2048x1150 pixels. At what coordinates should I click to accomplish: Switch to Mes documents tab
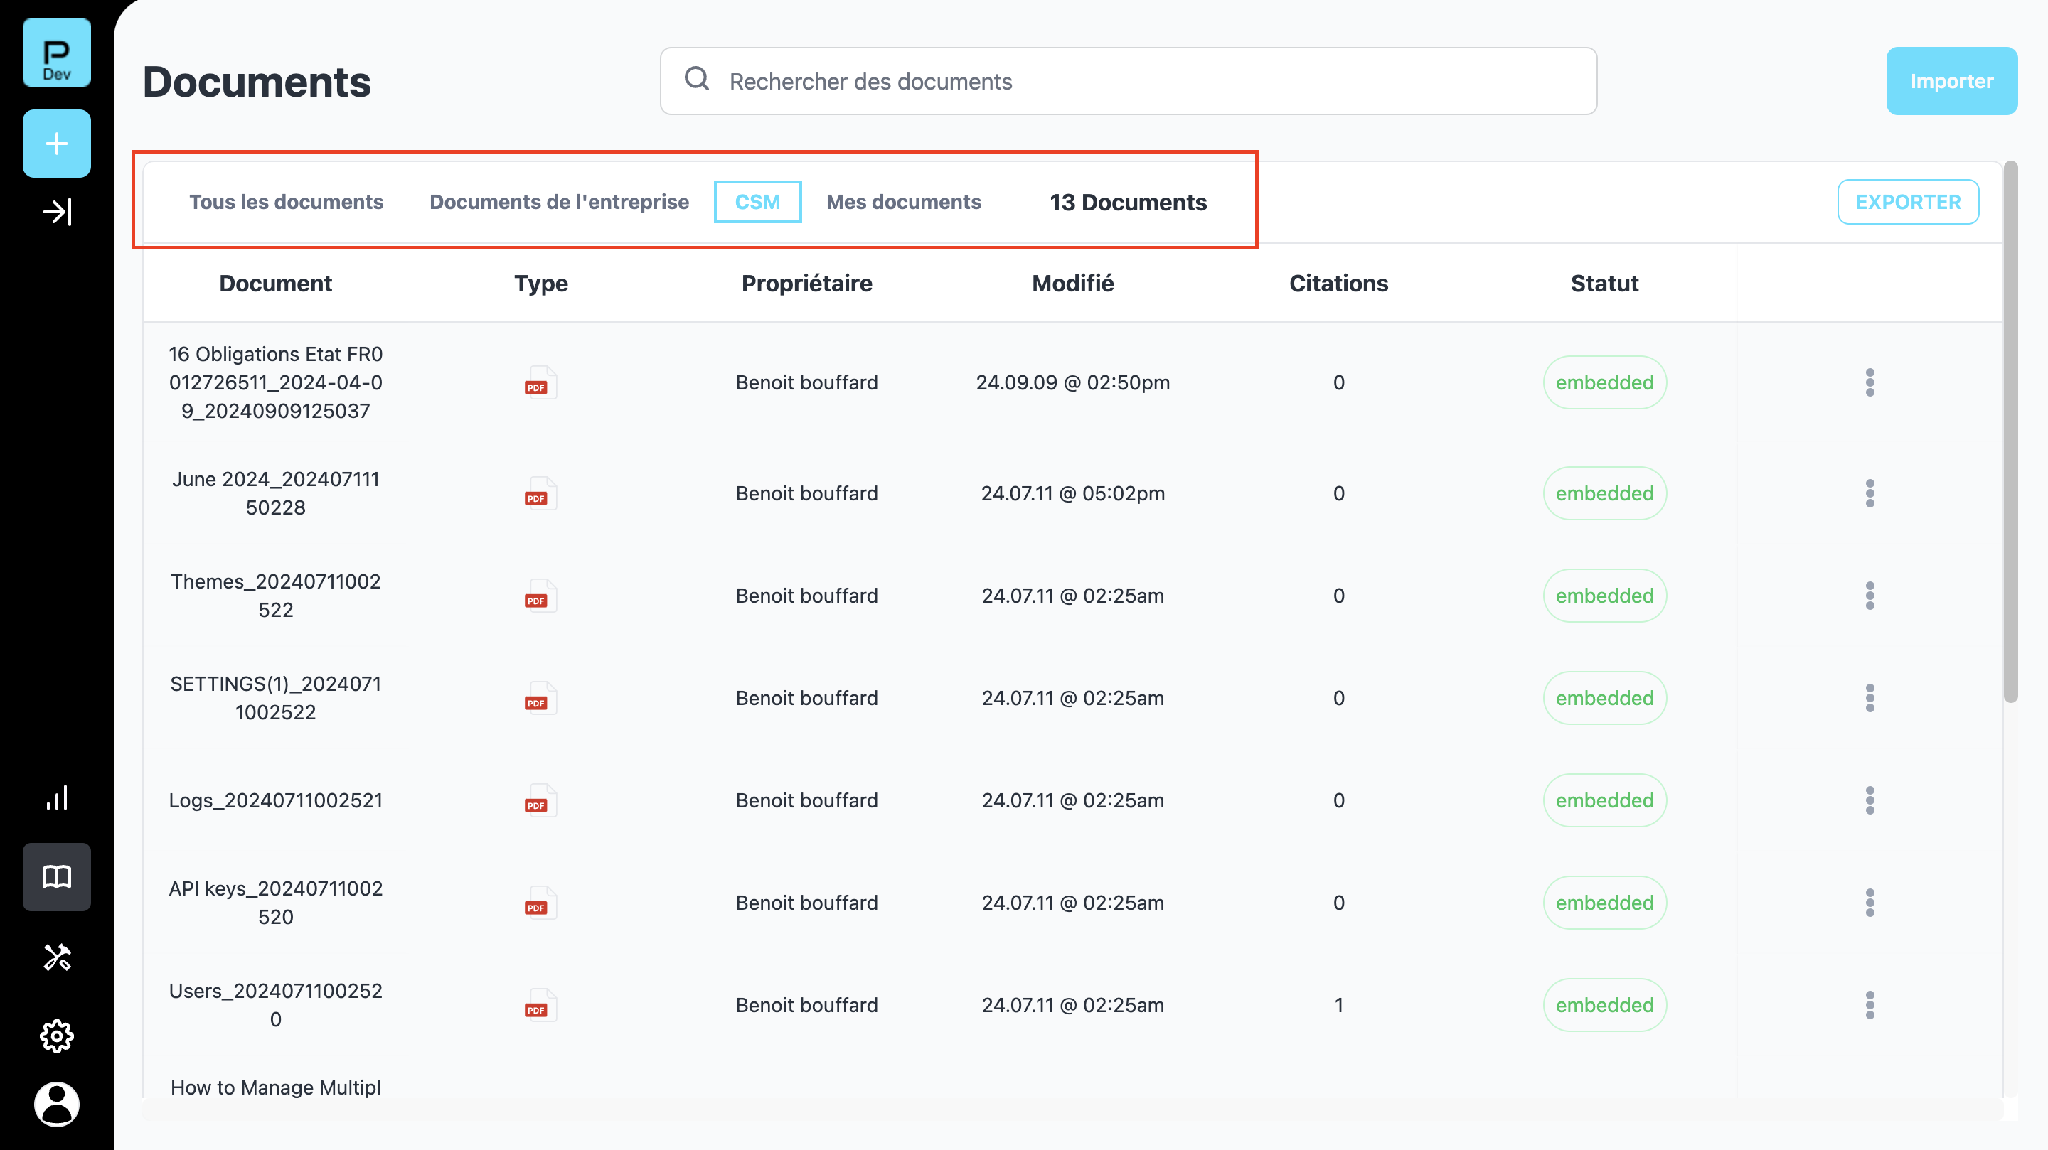click(903, 202)
